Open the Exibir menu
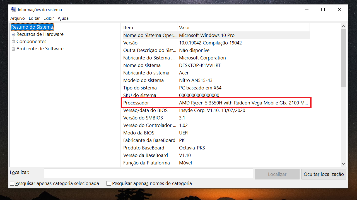The image size is (357, 200). [x=49, y=18]
